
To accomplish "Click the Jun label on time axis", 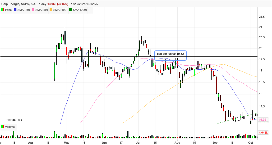I will [x=104, y=143].
